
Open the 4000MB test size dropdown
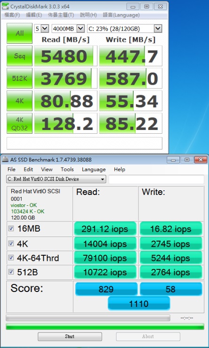[68, 28]
